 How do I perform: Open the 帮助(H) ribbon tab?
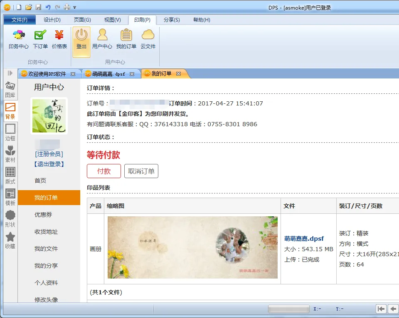(202, 20)
